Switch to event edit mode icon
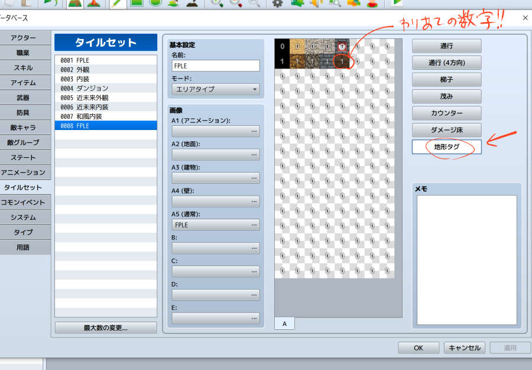Viewport: 532px width, 370px height. click(94, 4)
